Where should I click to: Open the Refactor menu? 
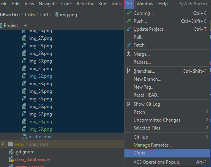click(x=85, y=4)
